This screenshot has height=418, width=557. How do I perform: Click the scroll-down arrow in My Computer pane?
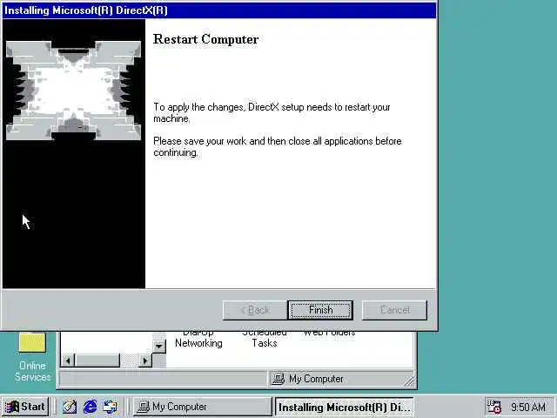click(x=159, y=346)
